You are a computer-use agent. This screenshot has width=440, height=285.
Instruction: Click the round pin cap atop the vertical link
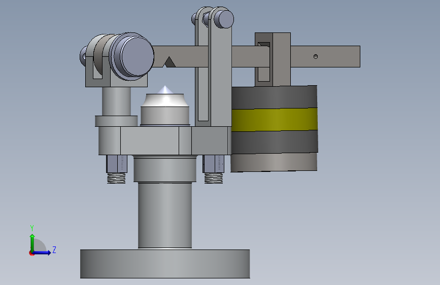click(224, 19)
